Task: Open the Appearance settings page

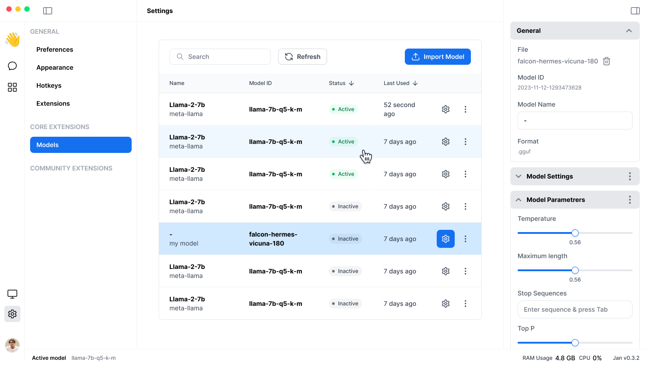Action: point(55,67)
